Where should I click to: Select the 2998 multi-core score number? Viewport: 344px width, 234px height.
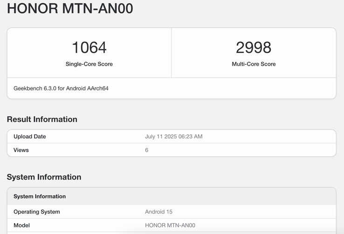(x=254, y=47)
